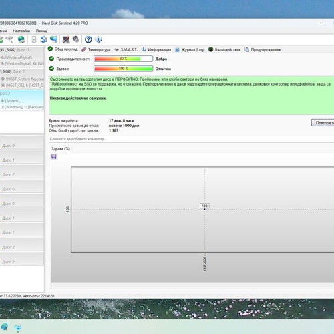Screen dimensions: 334x334
Task: Click the green globe toolbar icon
Action: [x=21, y=39]
